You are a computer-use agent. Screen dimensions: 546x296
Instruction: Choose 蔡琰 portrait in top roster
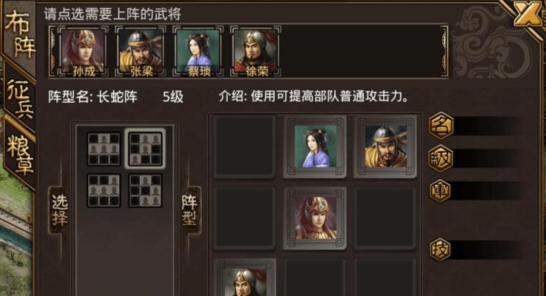click(x=198, y=51)
